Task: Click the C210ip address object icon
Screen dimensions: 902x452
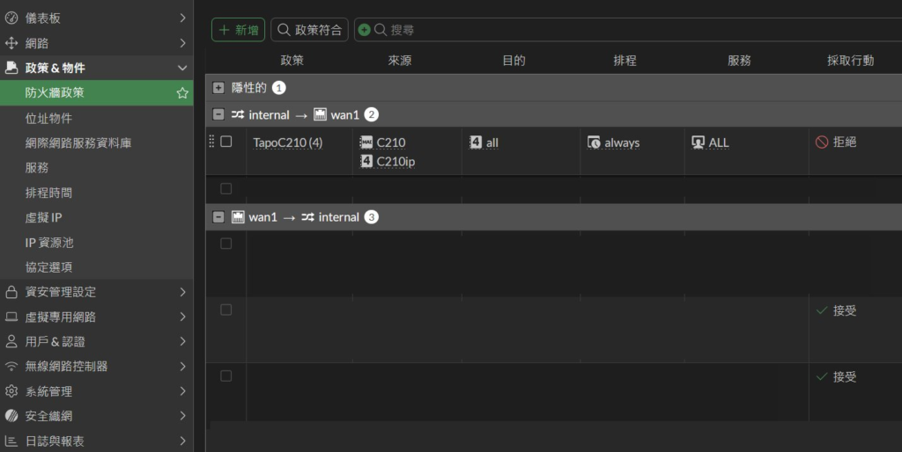Action: coord(366,161)
